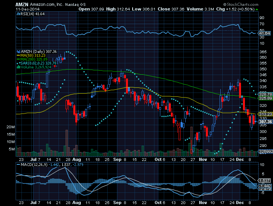Viewport: 273px width, 206px height.
Task: Click the MA(50) 313.23 legend entry
Action: (x=31, y=56)
